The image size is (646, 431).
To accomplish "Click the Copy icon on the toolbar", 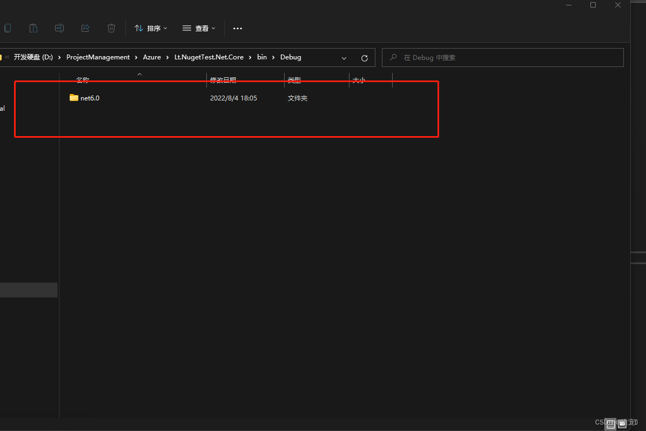I will [x=8, y=28].
